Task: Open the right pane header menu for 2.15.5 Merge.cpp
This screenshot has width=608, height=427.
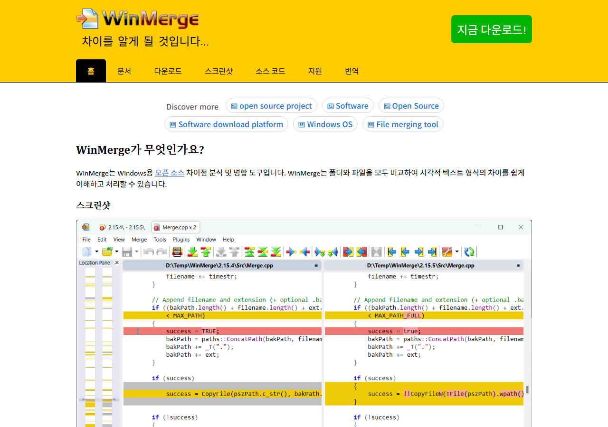Action: pos(518,266)
